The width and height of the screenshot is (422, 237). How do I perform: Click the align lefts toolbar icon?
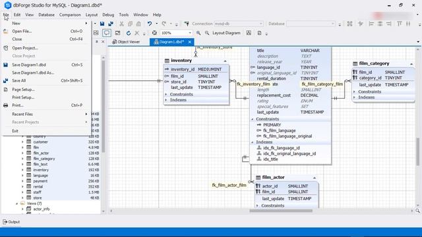tap(371, 24)
